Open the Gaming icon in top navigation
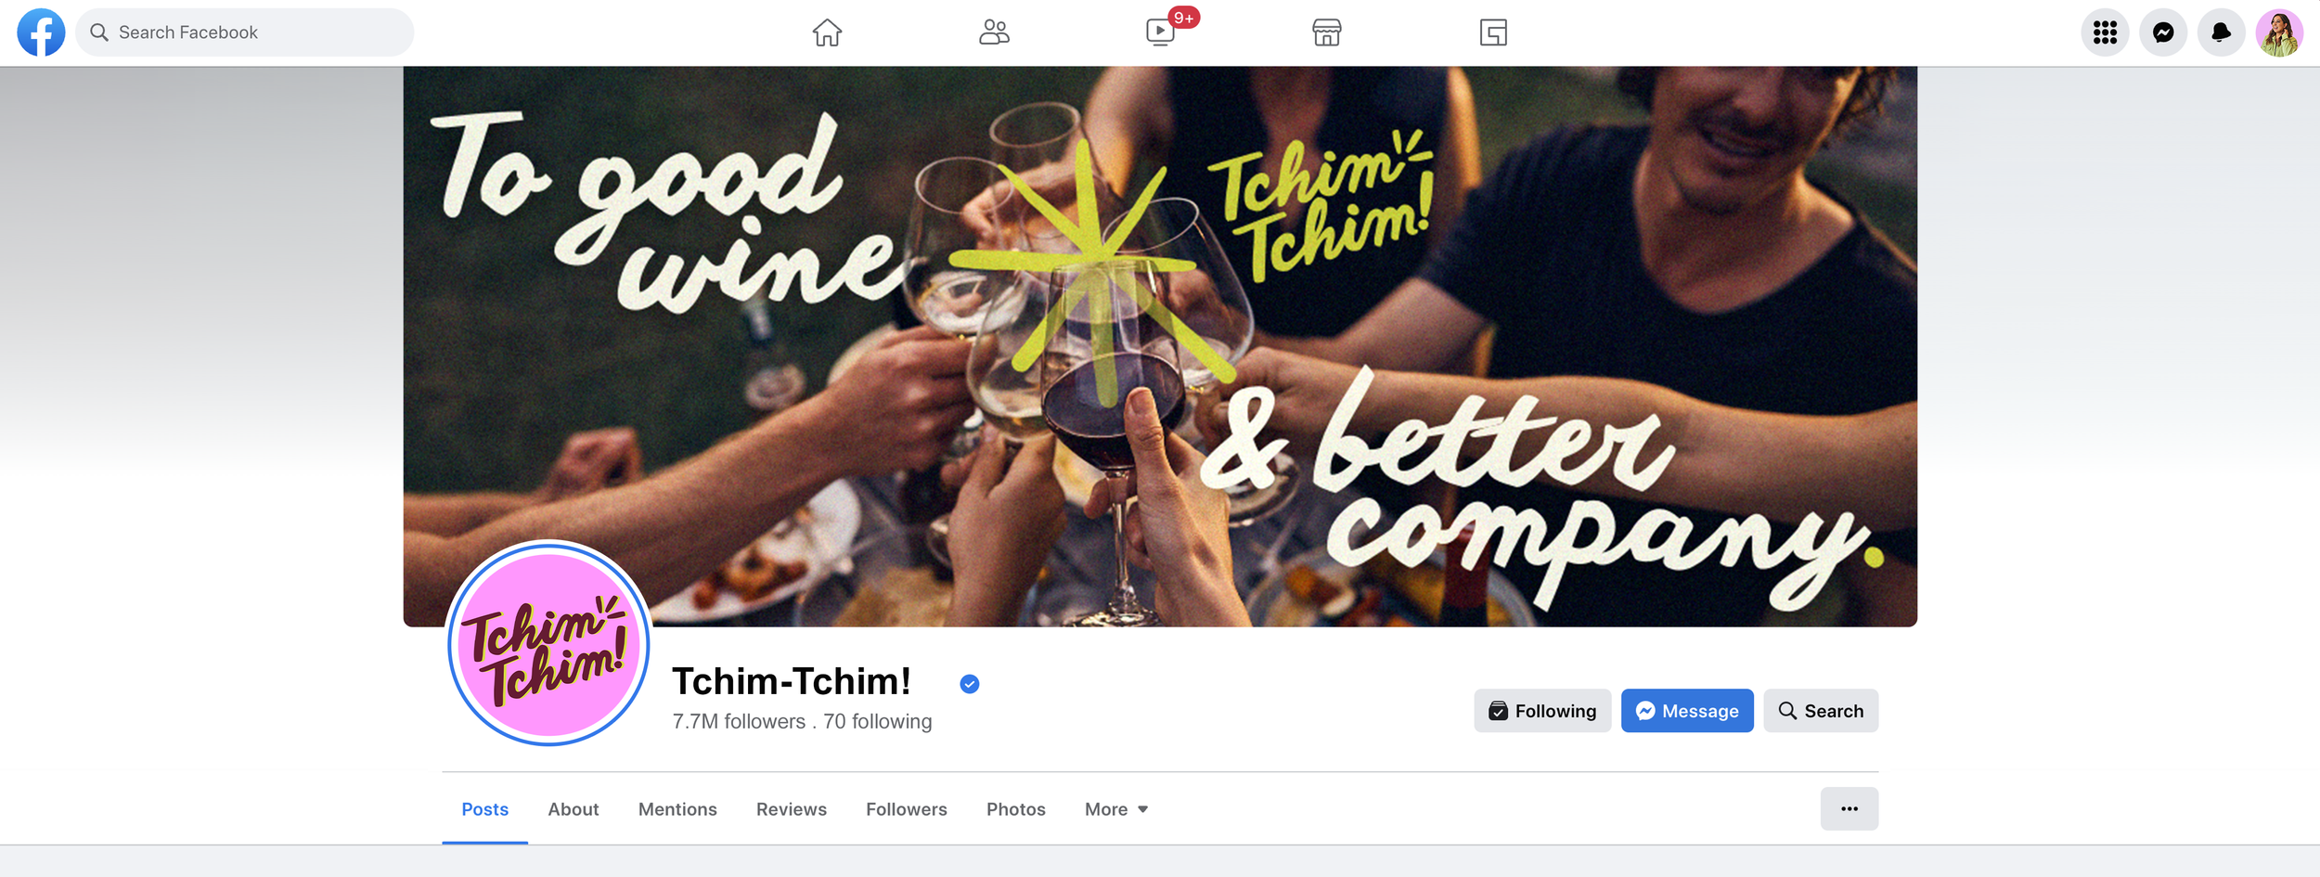Viewport: 2320px width, 877px height. click(1493, 32)
